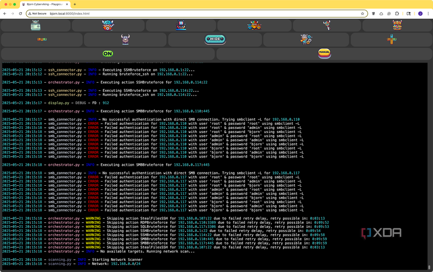Screen dimensions: 433x272
Task: Open the cloud extension icon
Action: pyautogui.click(x=381, y=13)
